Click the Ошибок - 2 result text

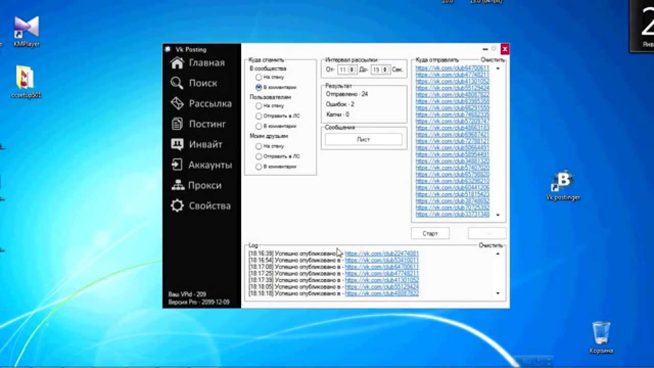pos(340,104)
